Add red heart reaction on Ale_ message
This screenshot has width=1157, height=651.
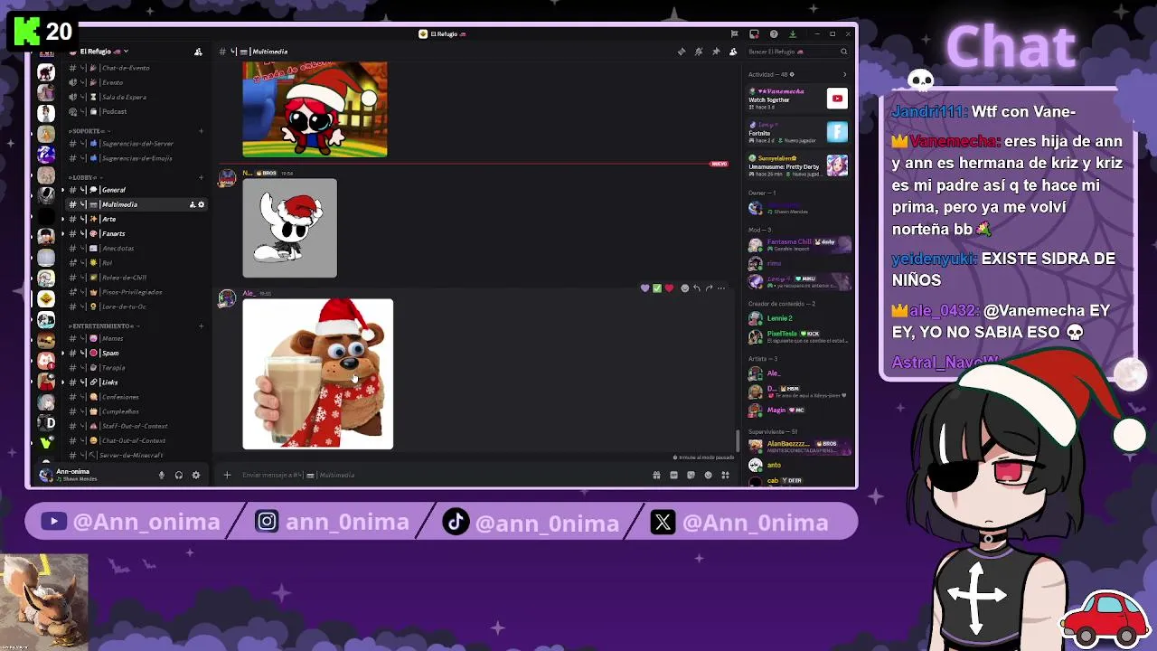pyautogui.click(x=669, y=288)
